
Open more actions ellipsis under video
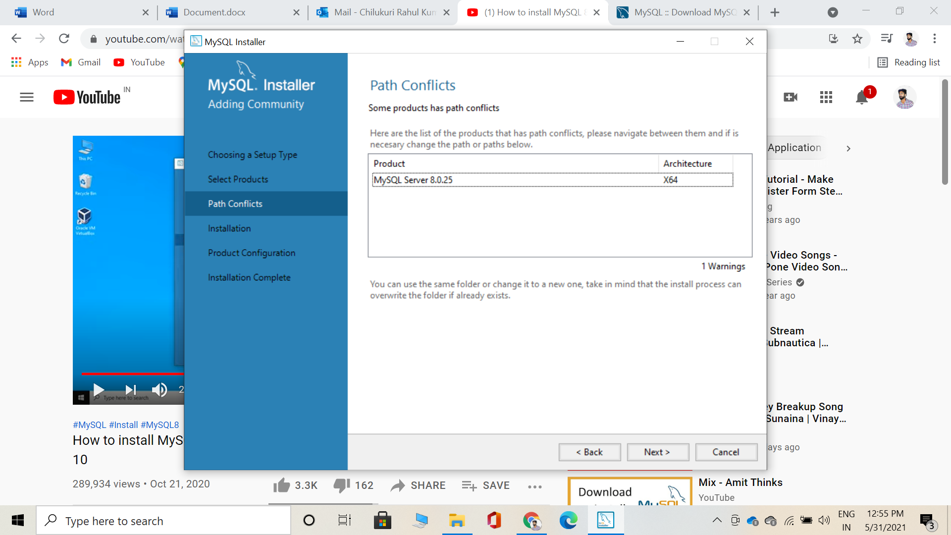[535, 487]
